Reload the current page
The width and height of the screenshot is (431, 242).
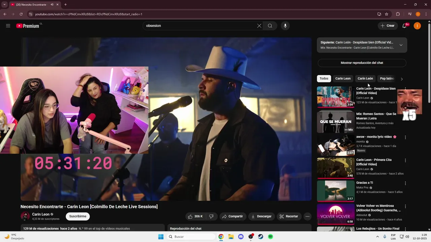pos(21,14)
